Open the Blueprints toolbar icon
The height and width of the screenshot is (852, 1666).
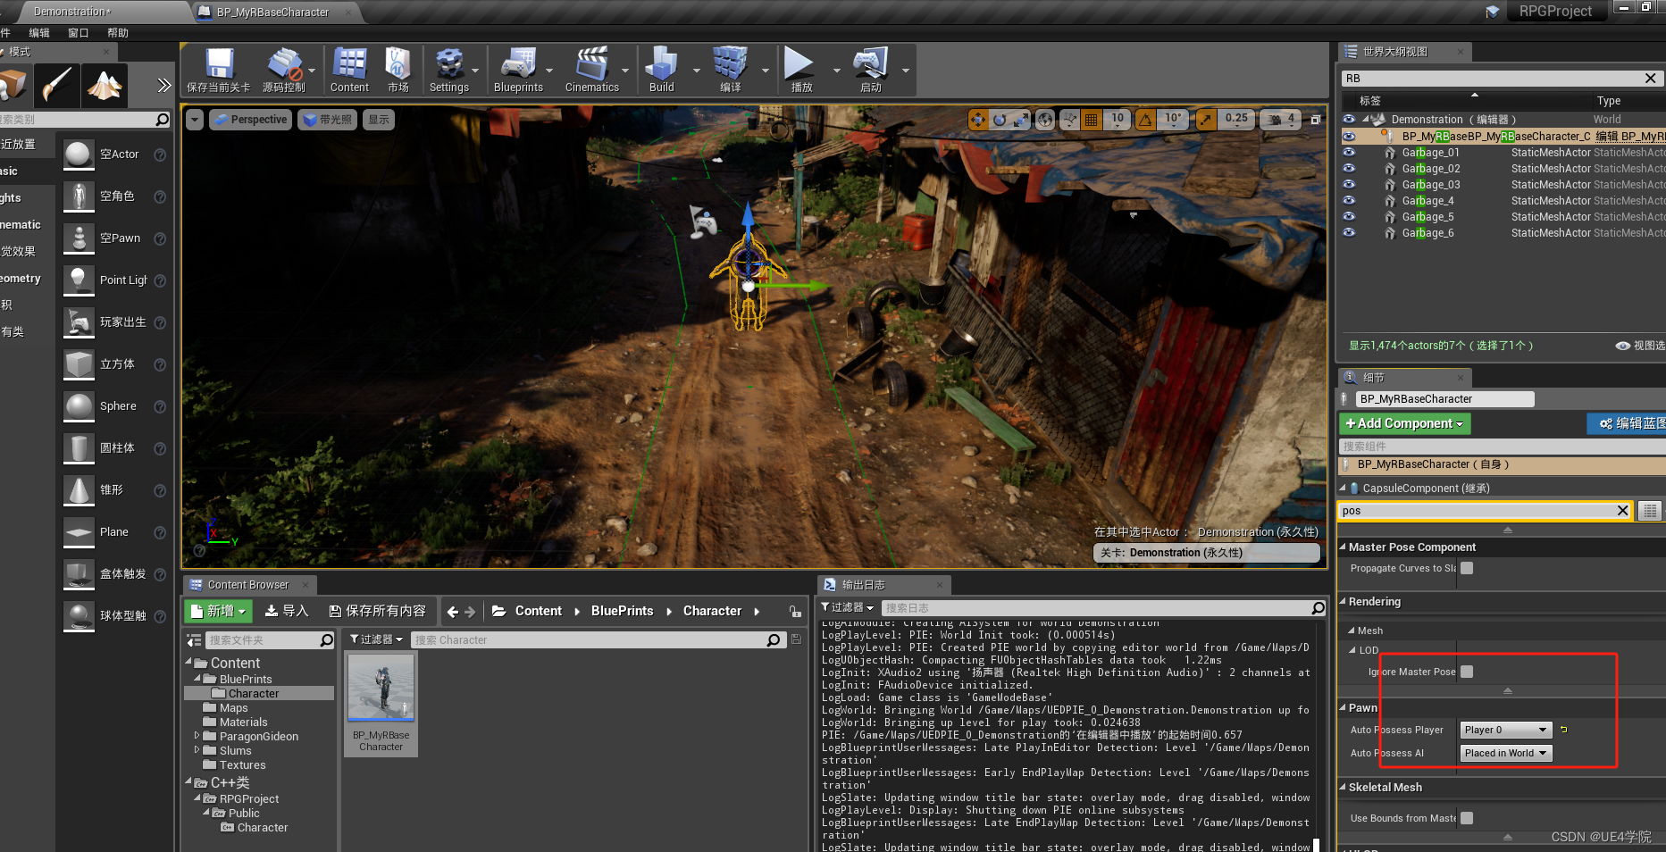[521, 70]
